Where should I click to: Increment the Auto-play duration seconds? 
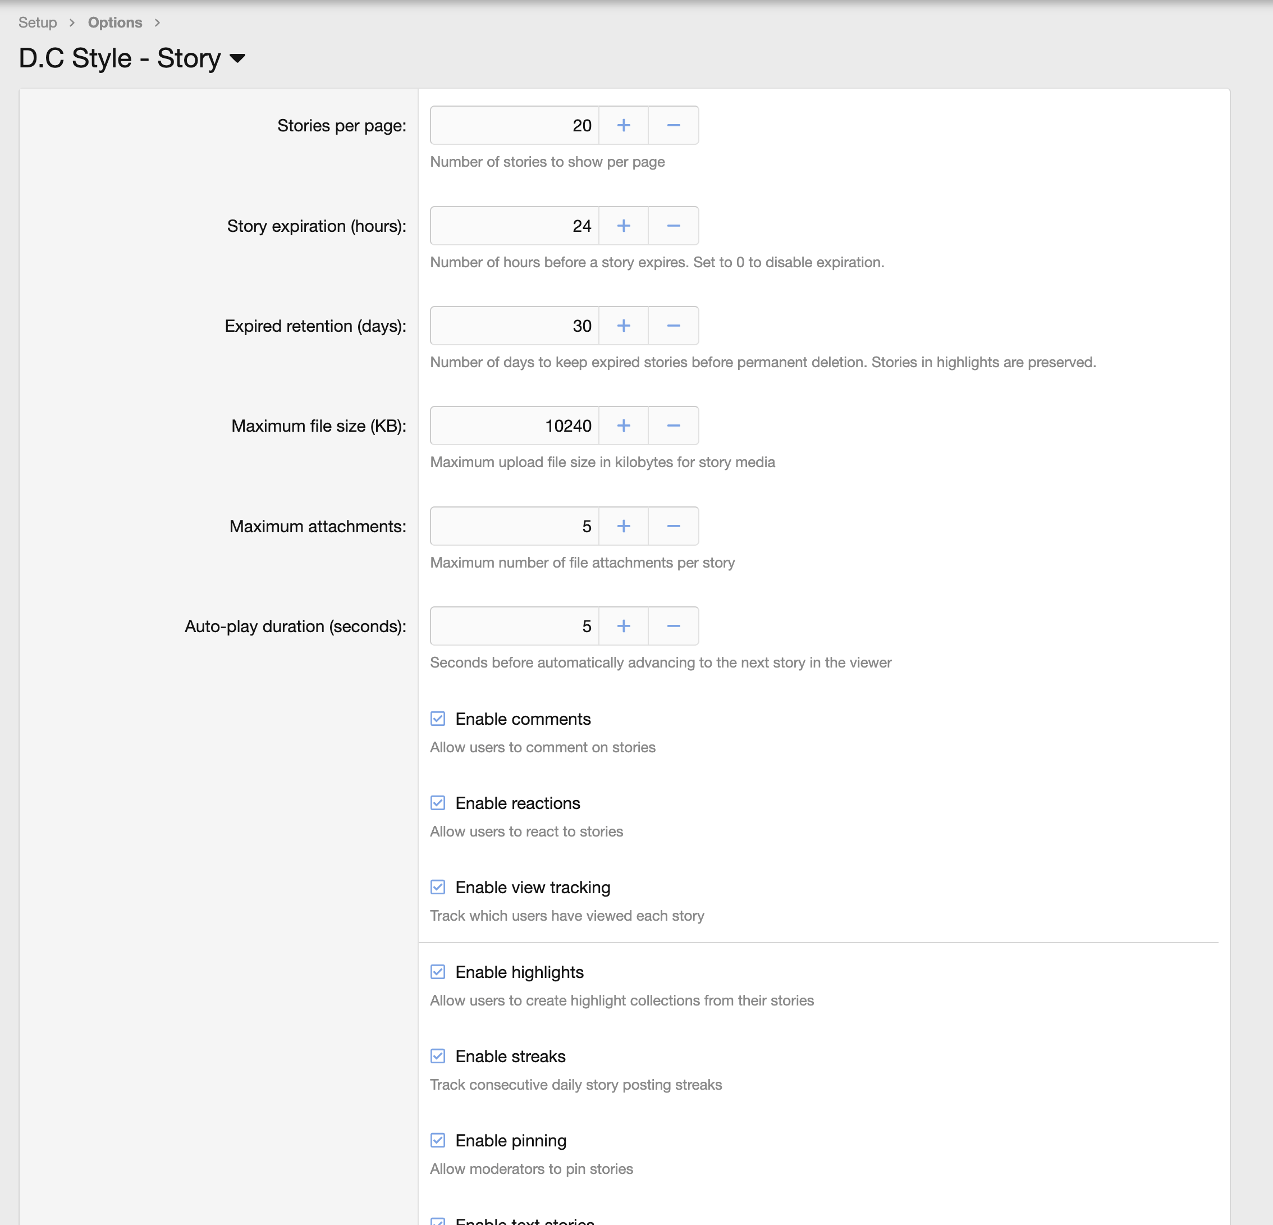coord(623,625)
